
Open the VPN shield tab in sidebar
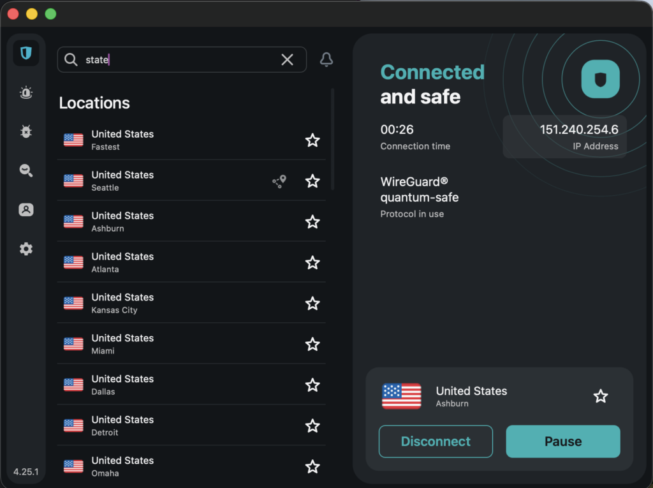tap(26, 54)
